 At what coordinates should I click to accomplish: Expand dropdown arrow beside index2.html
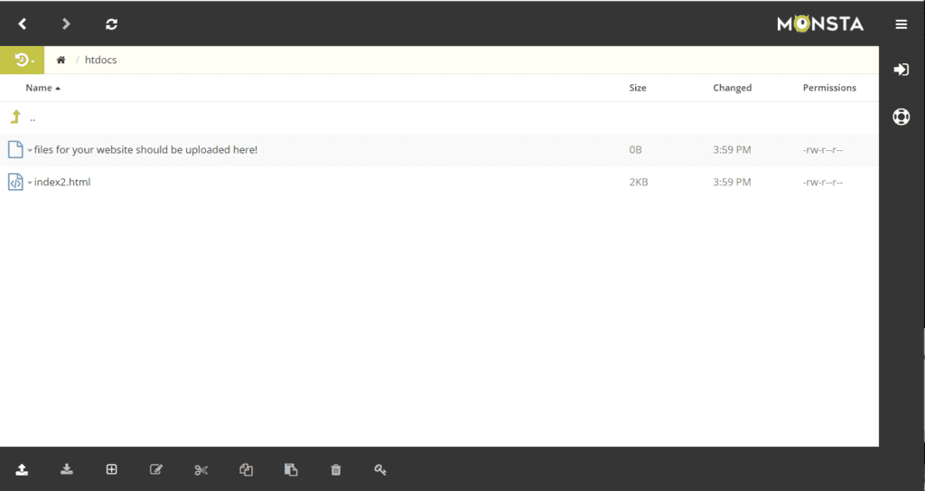30,183
